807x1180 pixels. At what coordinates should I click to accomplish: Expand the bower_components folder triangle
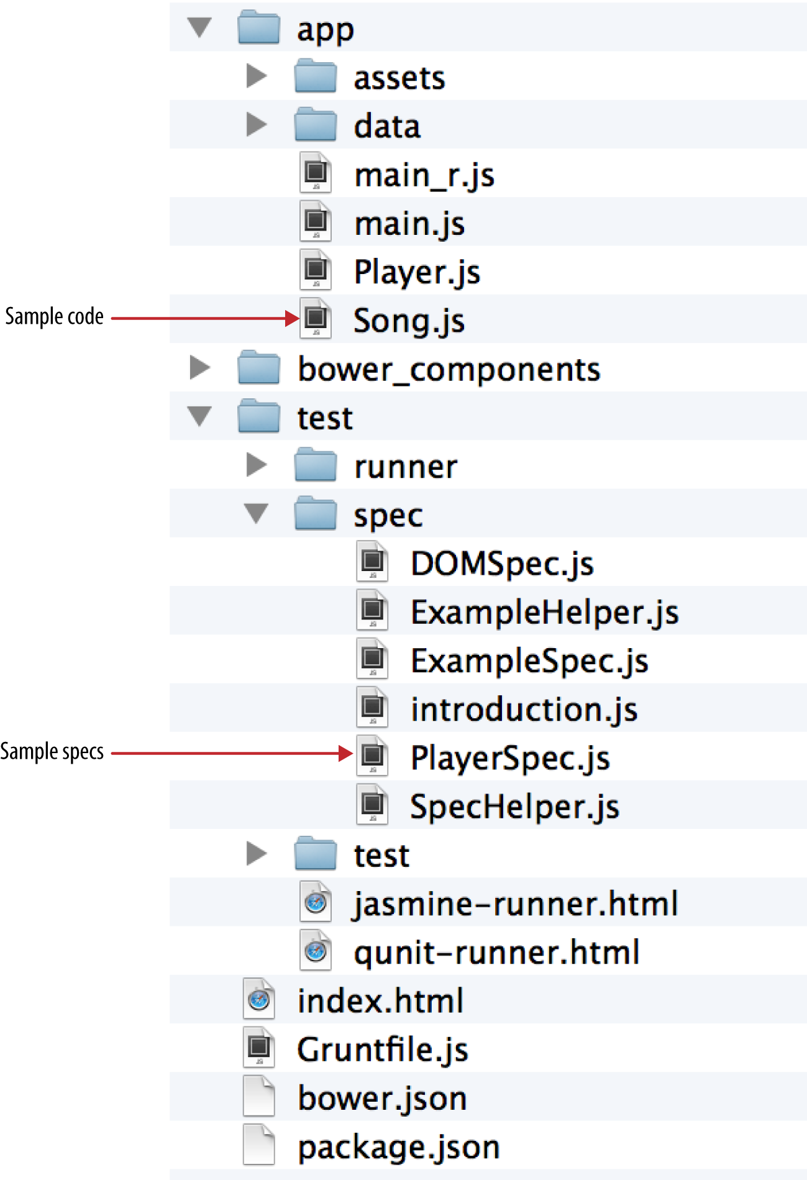pyautogui.click(x=199, y=368)
